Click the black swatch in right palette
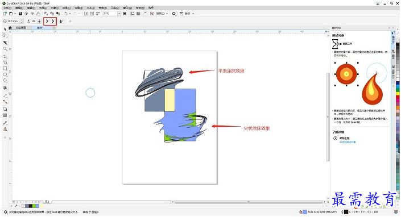This screenshot has height=217, width=401. click(x=398, y=44)
